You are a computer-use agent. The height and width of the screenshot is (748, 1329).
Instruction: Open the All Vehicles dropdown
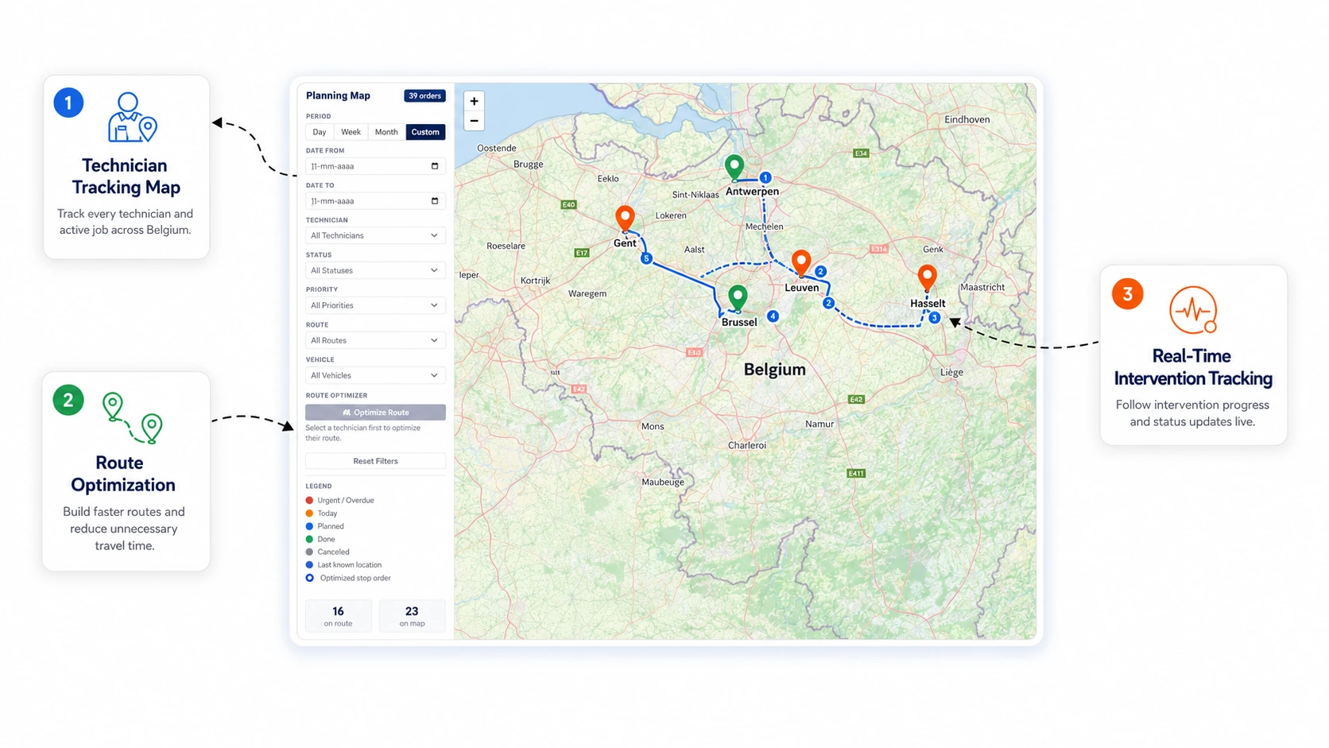[375, 375]
